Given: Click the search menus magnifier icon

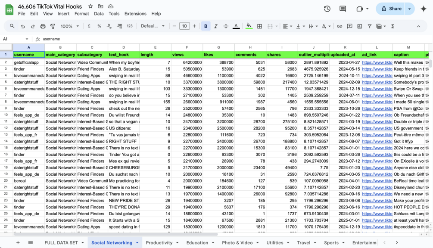Looking at the screenshot, I should pyautogui.click(x=12, y=26).
